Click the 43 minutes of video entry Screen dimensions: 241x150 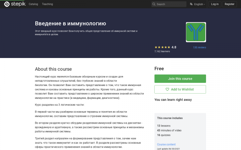click(x=169, y=130)
